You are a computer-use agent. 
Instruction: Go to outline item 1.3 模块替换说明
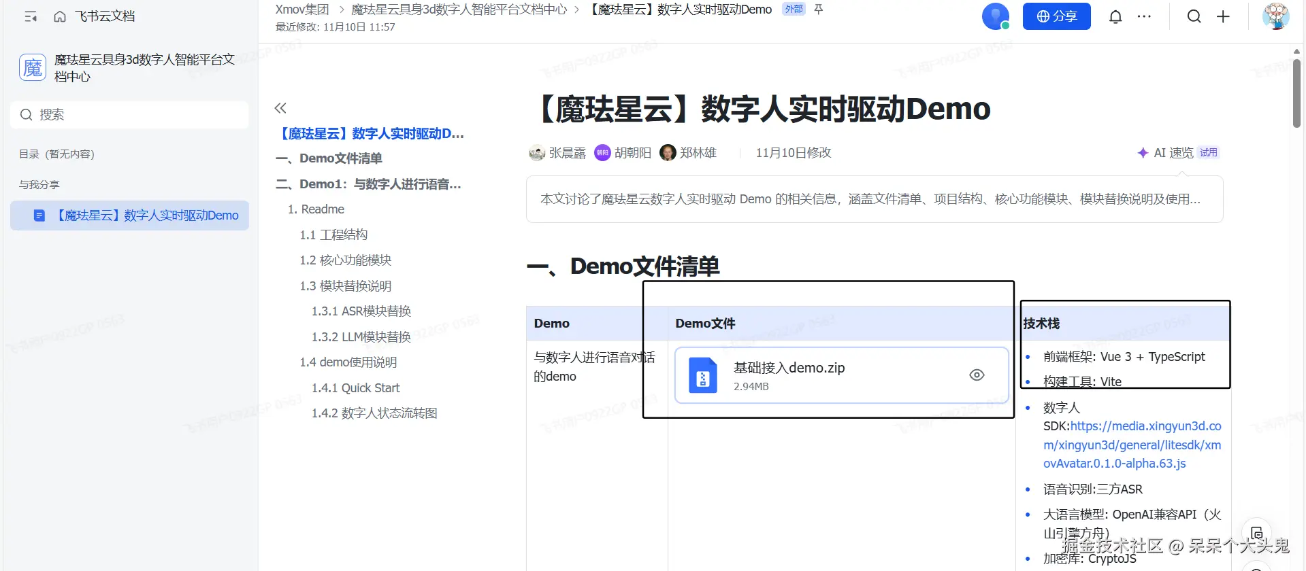click(x=346, y=286)
